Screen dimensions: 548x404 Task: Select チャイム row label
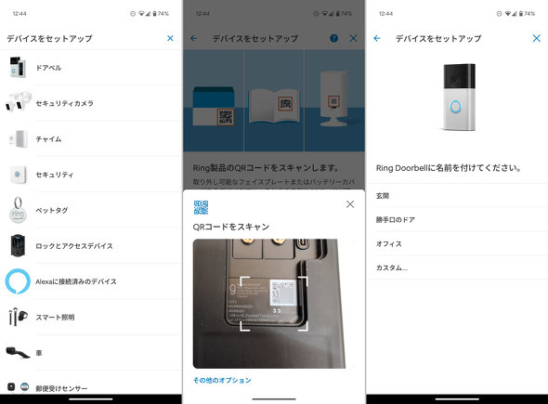click(48, 139)
